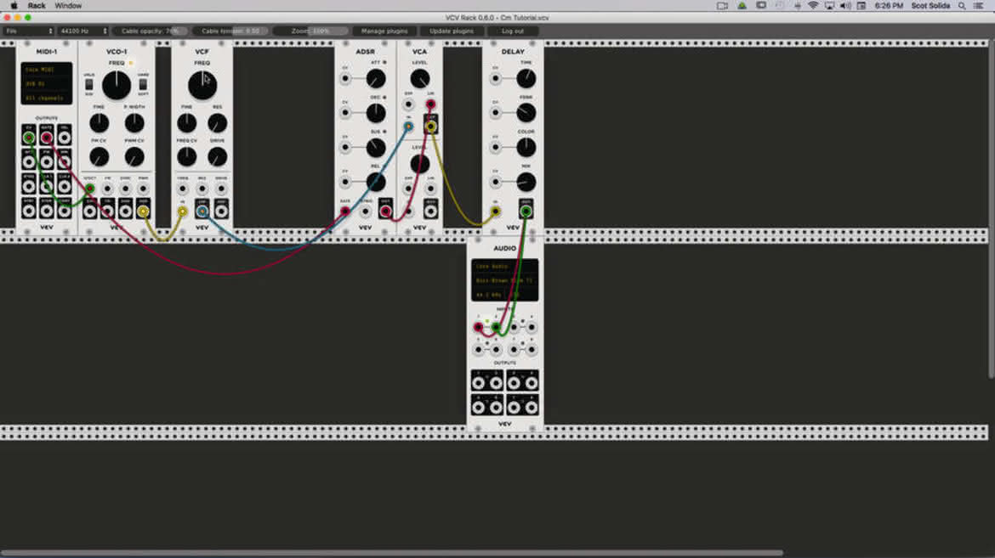Click the VCF IN audio input jack
This screenshot has width=995, height=558.
click(x=183, y=211)
